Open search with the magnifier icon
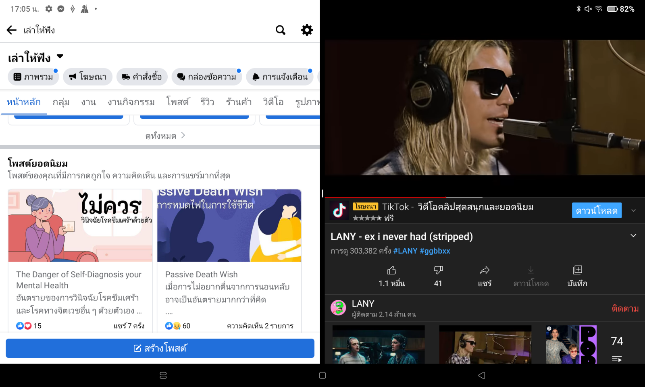 tap(280, 30)
